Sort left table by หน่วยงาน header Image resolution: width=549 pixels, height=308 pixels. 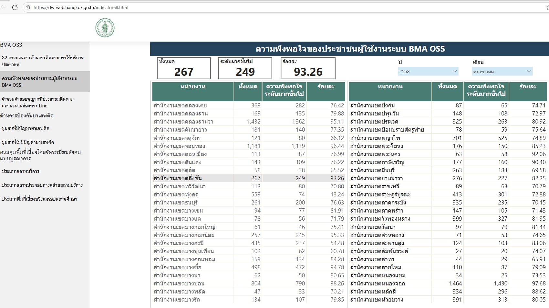[193, 92]
